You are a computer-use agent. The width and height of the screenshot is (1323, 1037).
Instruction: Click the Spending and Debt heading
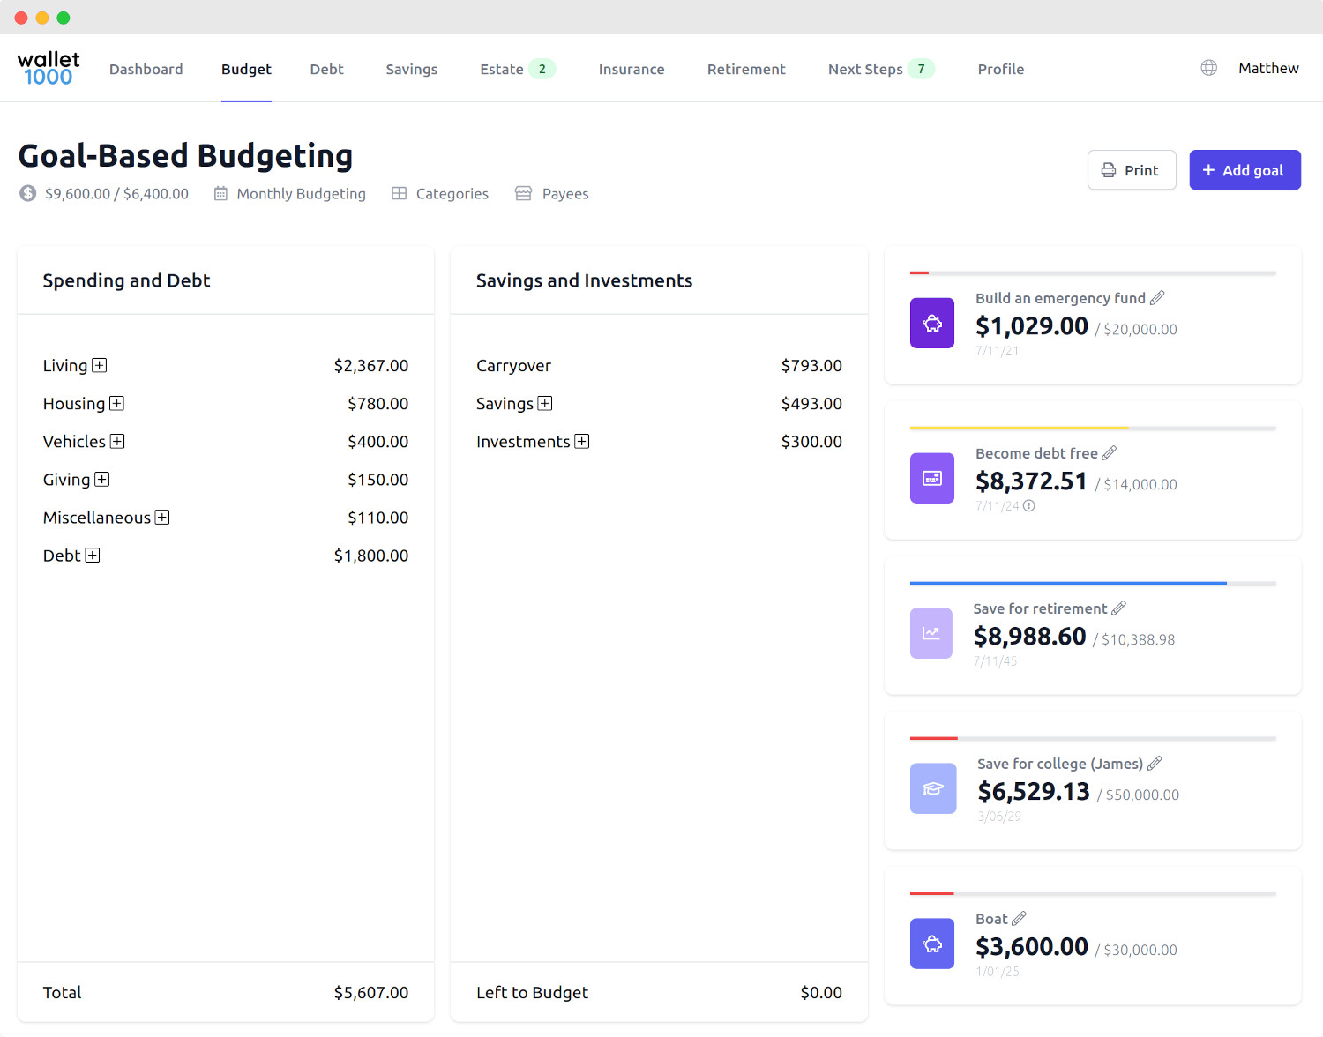click(x=126, y=280)
